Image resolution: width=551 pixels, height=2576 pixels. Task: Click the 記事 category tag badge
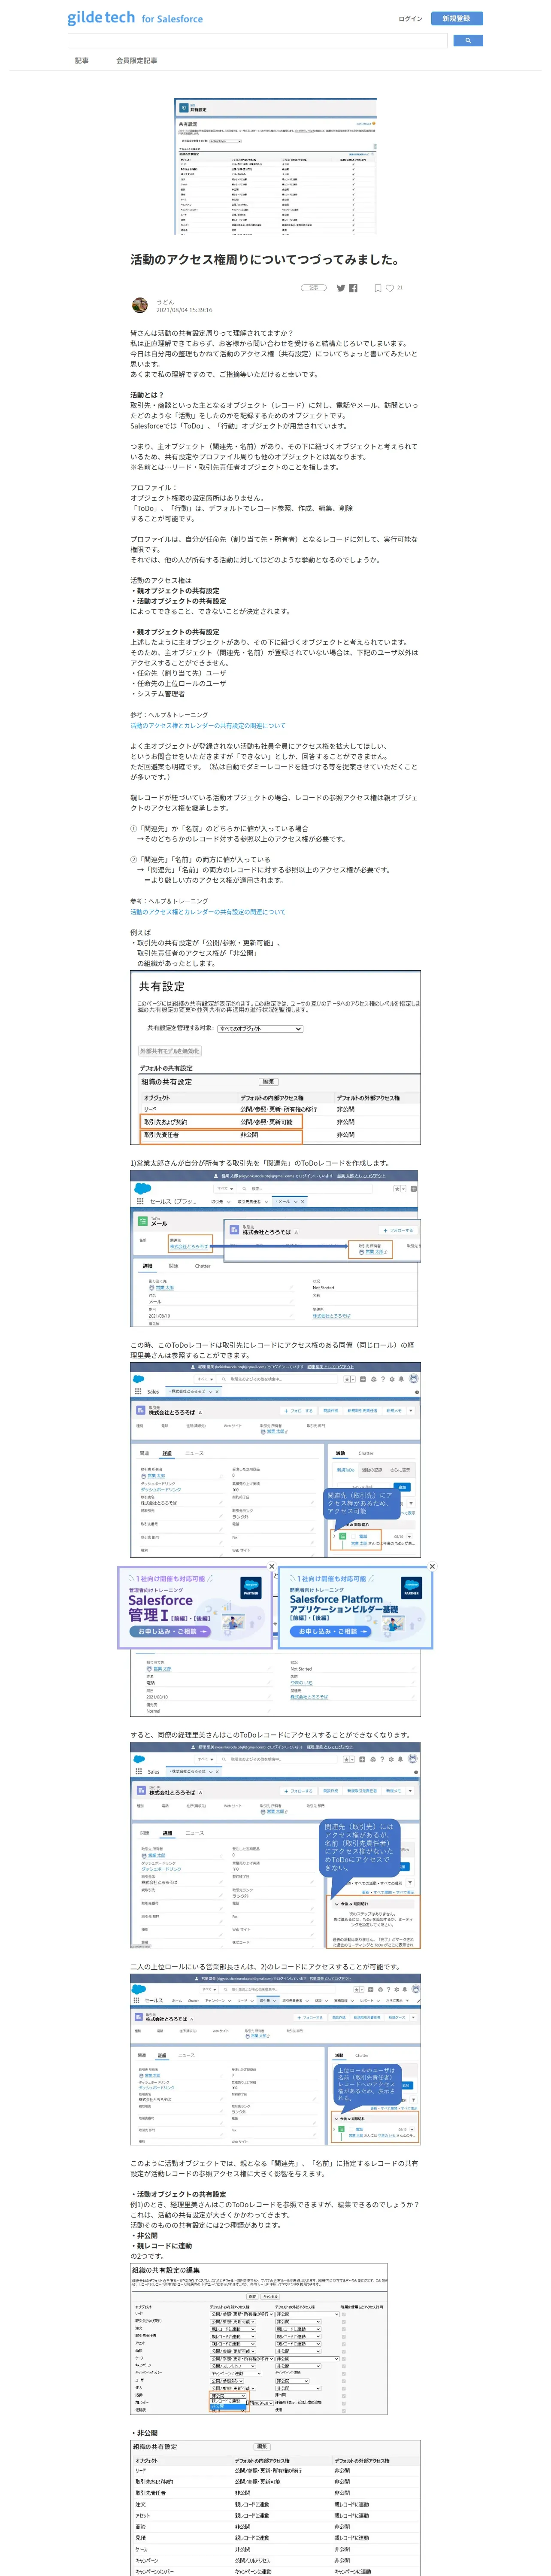pos(314,288)
